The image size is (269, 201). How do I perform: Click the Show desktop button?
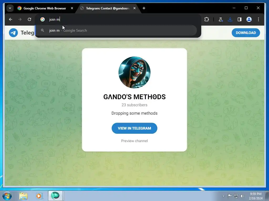click(267, 196)
